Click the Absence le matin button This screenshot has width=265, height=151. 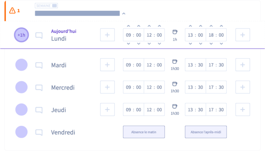(144, 132)
